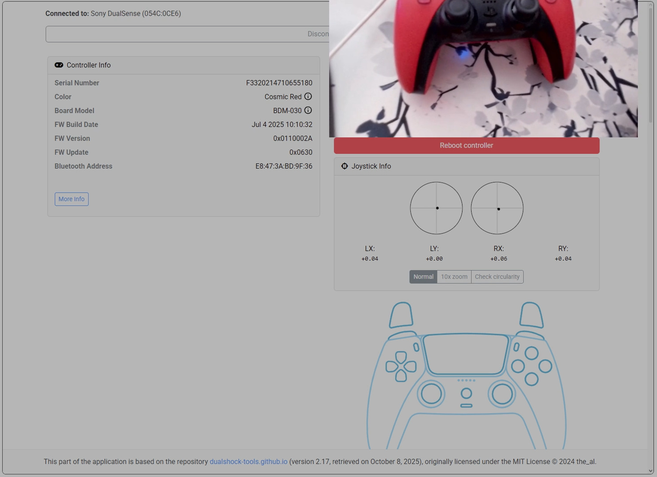Viewport: 657px width, 477px height.
Task: Click the circle face button on diagram
Action: click(546, 366)
